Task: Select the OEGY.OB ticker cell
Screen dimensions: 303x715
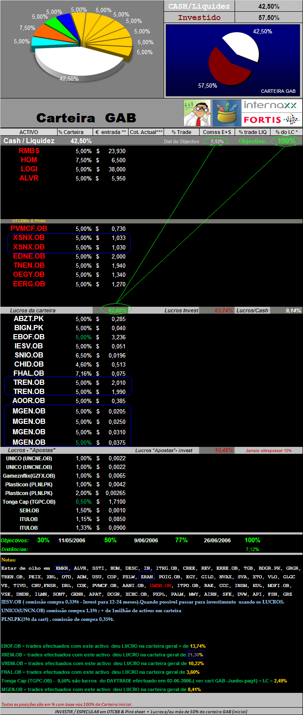Action: pos(29,274)
